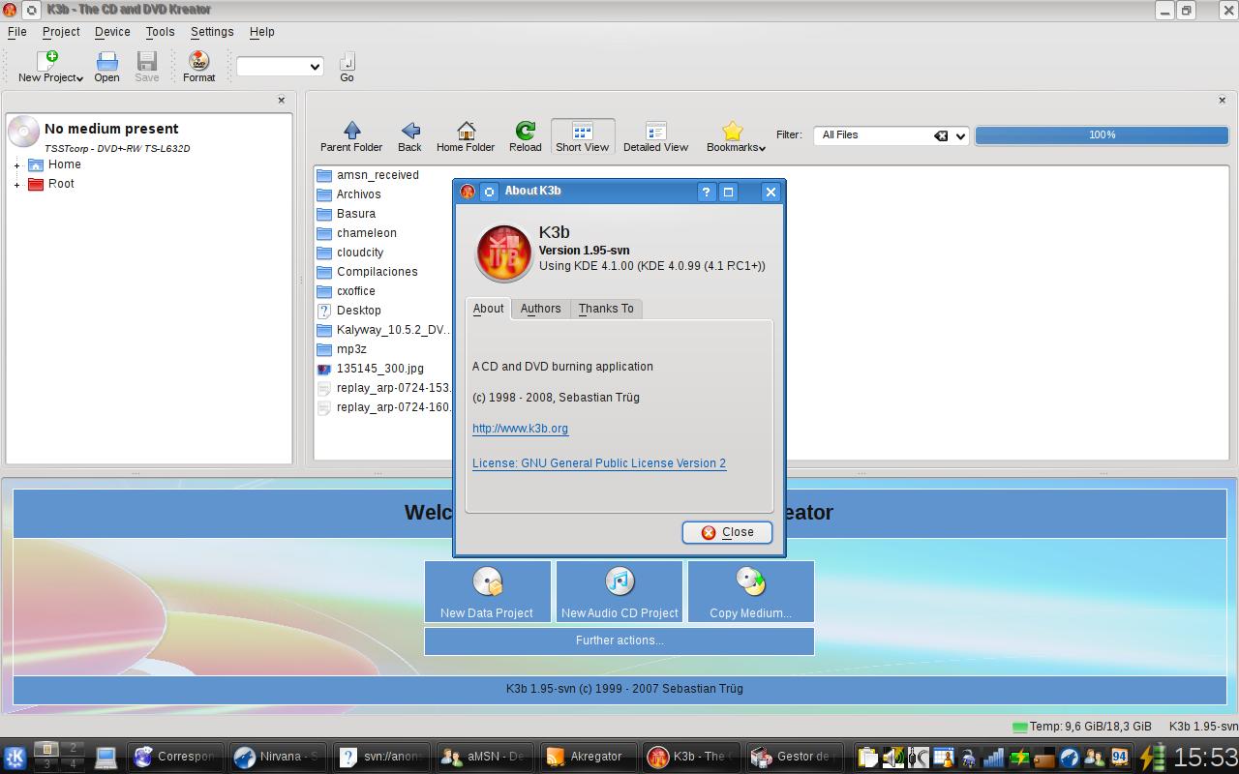Screen dimensions: 1239x774
Task: Open the All Files filter dropdown arrow
Action: tap(960, 136)
